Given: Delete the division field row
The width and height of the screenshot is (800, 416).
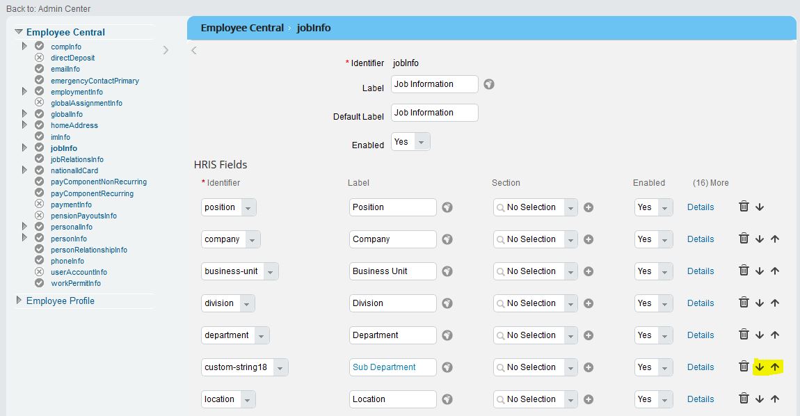Looking at the screenshot, I should click(x=744, y=303).
